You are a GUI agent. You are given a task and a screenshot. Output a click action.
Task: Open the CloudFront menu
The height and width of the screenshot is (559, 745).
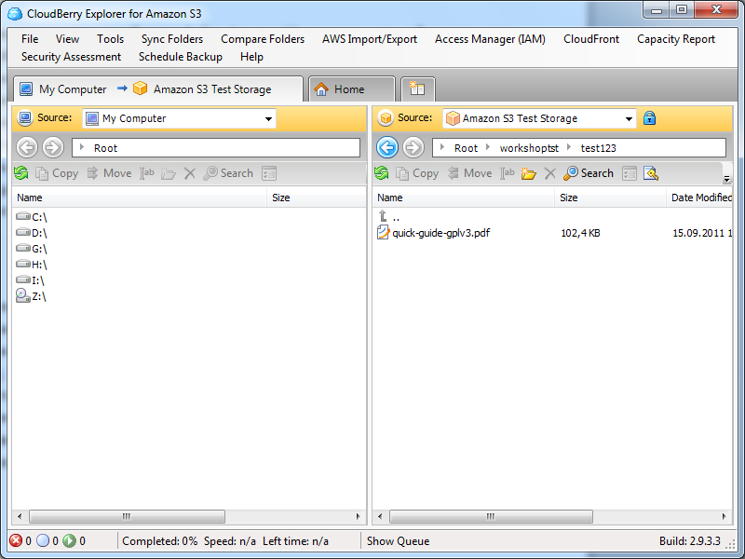point(591,39)
